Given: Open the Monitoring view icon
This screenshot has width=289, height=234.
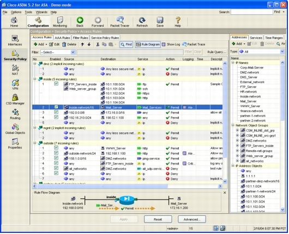Looking at the screenshot, I should pyautogui.click(x=60, y=22).
